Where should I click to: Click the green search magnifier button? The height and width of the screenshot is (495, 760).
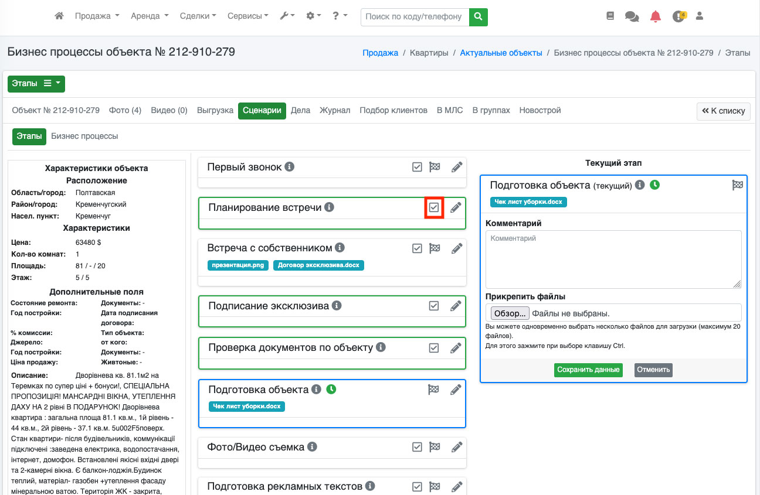(x=479, y=16)
